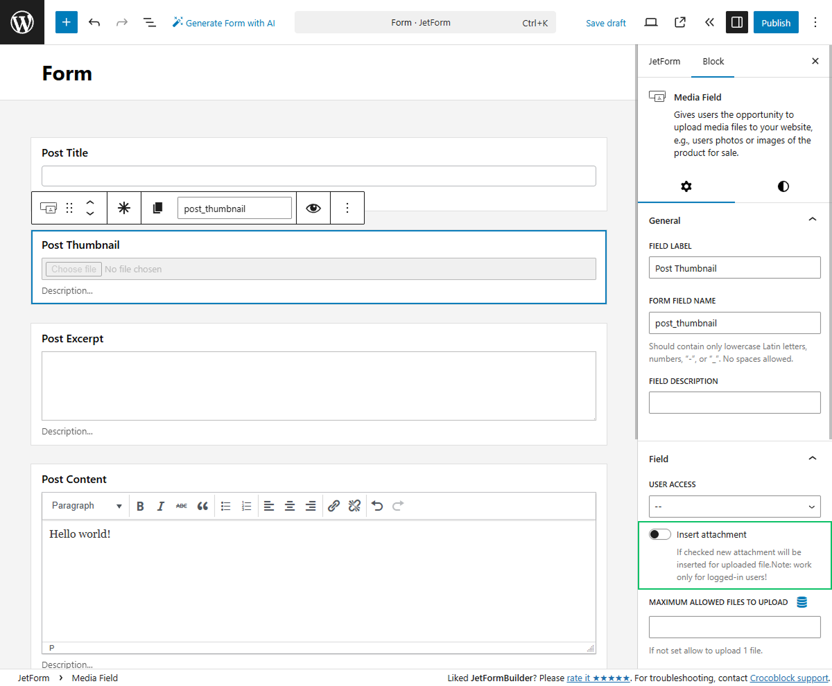
Task: Toggle the settings sidebar panel icon
Action: click(x=737, y=22)
